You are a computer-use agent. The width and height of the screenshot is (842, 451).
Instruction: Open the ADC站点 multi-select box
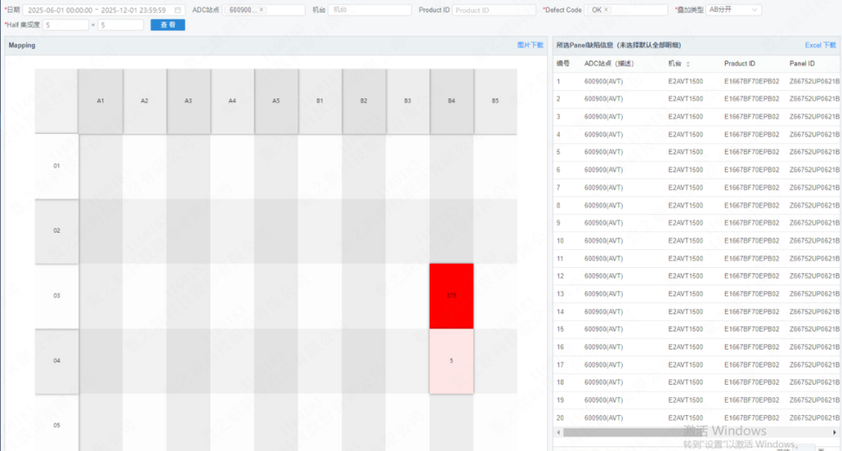click(264, 9)
